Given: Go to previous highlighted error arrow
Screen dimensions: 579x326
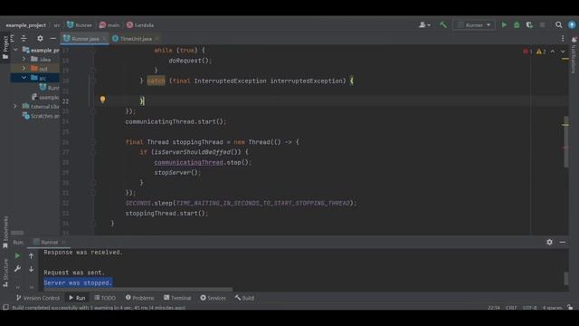Looking at the screenshot, I should click(553, 52).
